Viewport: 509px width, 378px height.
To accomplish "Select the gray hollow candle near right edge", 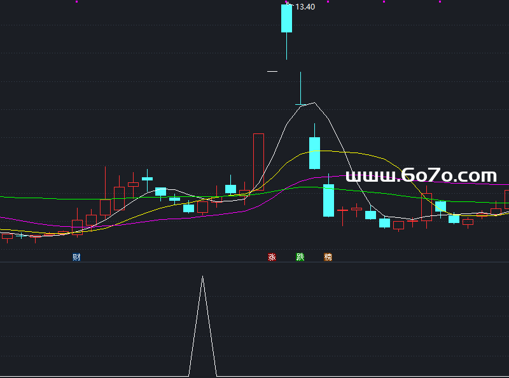I will 468,222.
